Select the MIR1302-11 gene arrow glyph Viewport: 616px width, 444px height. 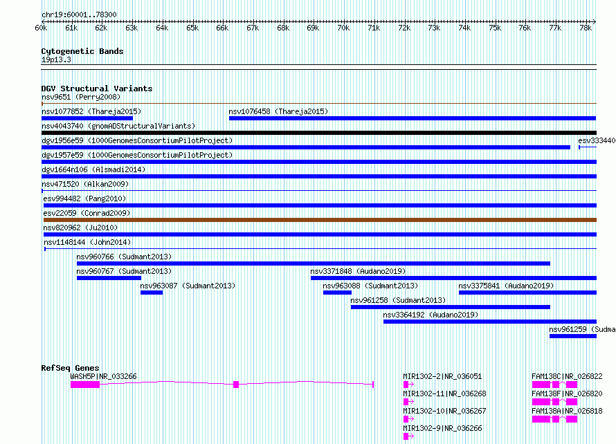[408, 402]
